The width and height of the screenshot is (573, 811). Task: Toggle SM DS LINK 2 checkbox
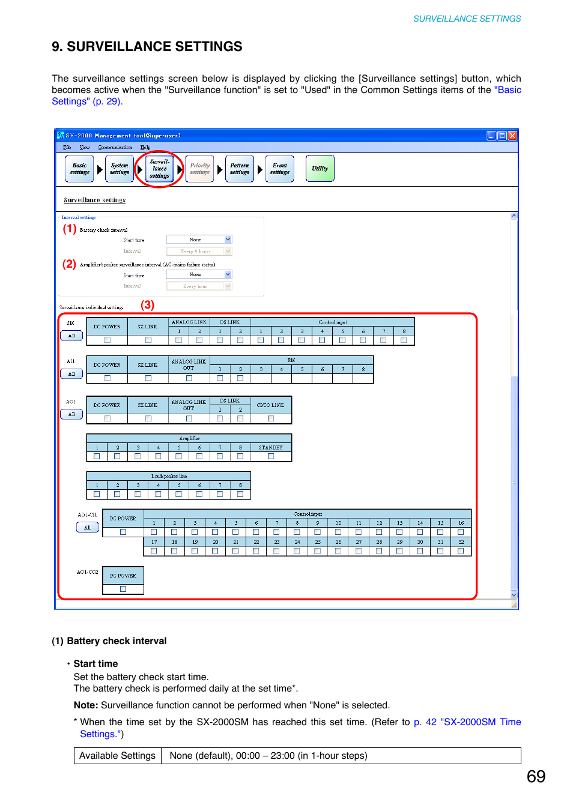tap(240, 340)
